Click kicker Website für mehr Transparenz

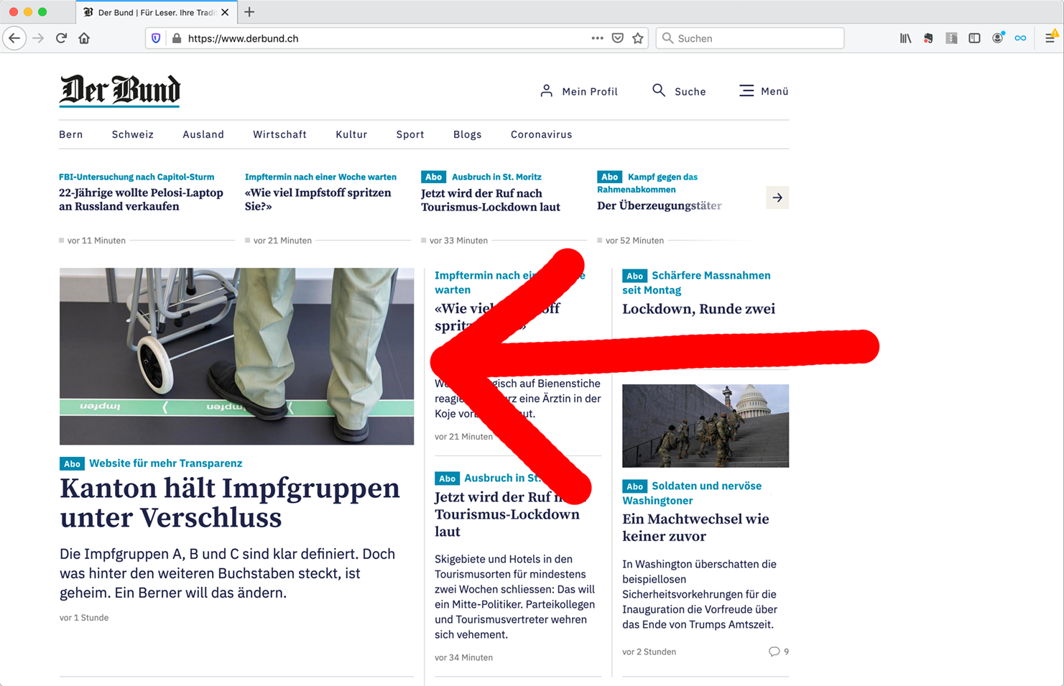165,463
